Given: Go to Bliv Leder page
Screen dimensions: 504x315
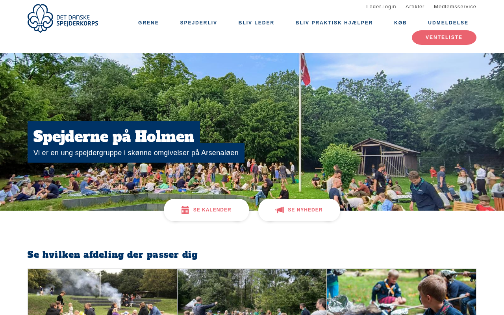Looking at the screenshot, I should [x=256, y=23].
